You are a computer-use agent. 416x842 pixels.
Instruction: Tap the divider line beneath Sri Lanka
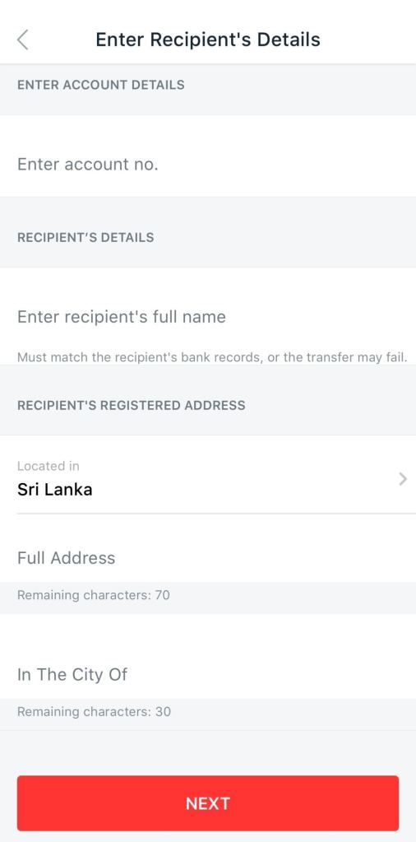point(216,514)
